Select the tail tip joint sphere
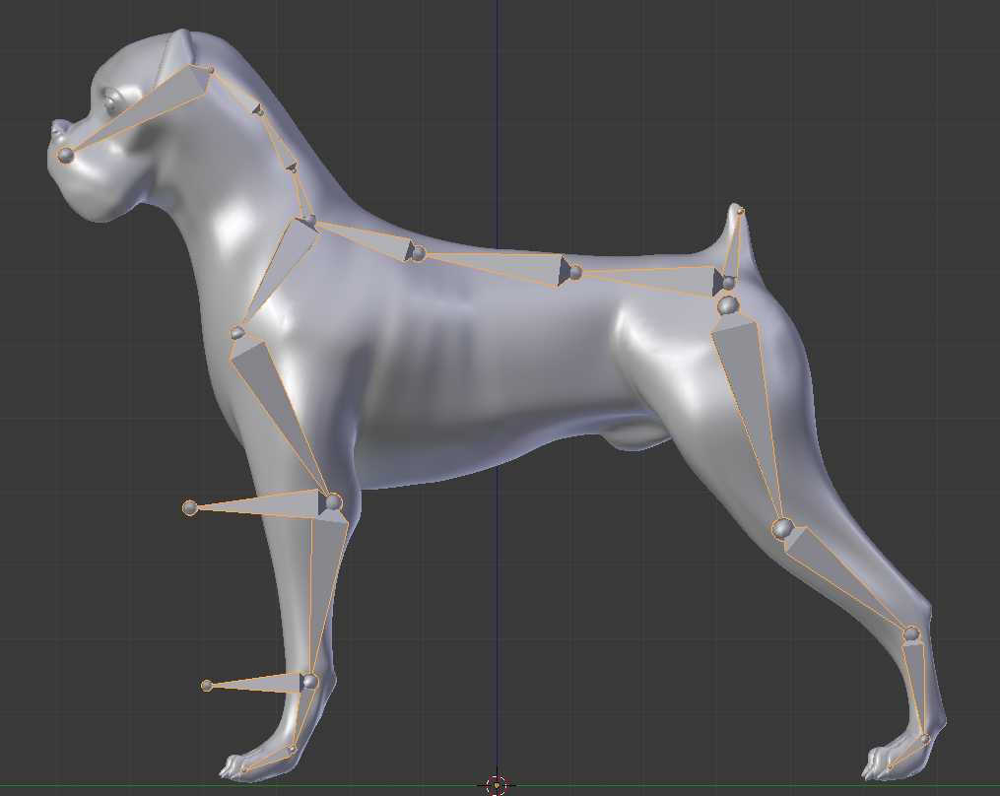Screen dimensions: 1000x796 click(739, 209)
